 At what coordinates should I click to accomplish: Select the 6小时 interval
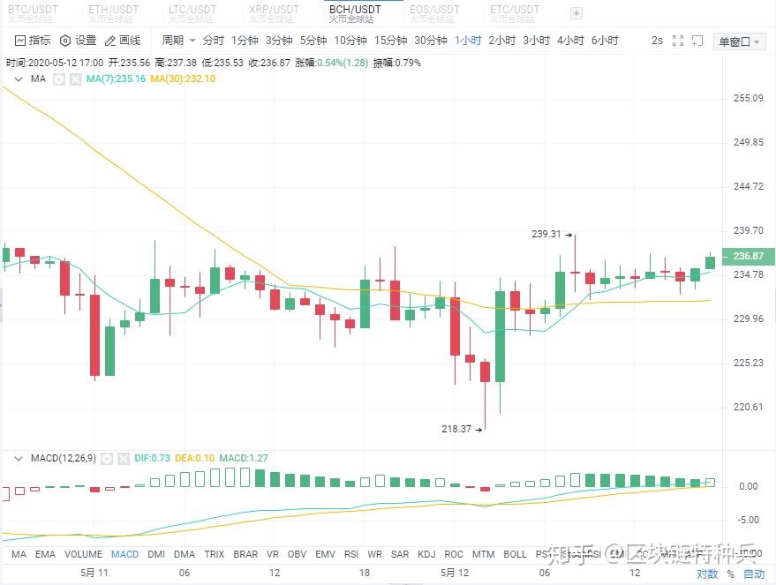point(605,41)
